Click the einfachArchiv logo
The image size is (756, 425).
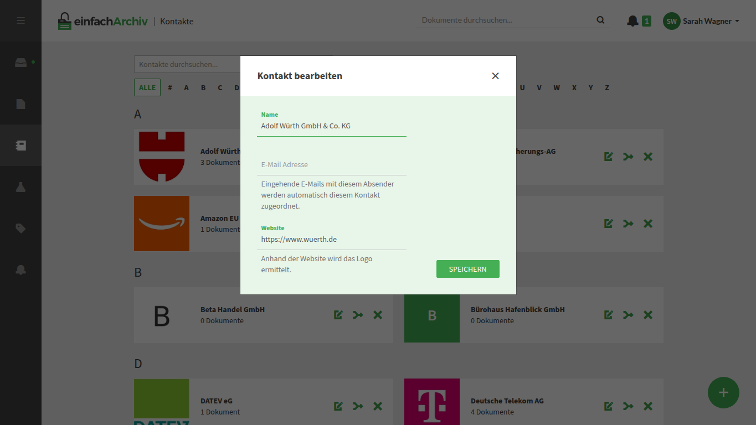coord(103,21)
